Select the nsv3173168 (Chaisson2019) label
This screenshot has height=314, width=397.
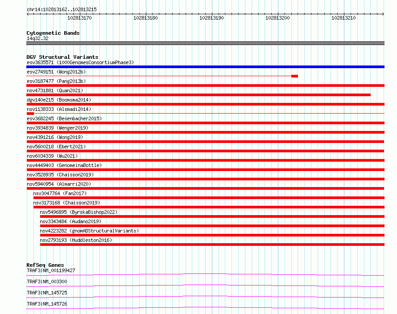point(66,203)
